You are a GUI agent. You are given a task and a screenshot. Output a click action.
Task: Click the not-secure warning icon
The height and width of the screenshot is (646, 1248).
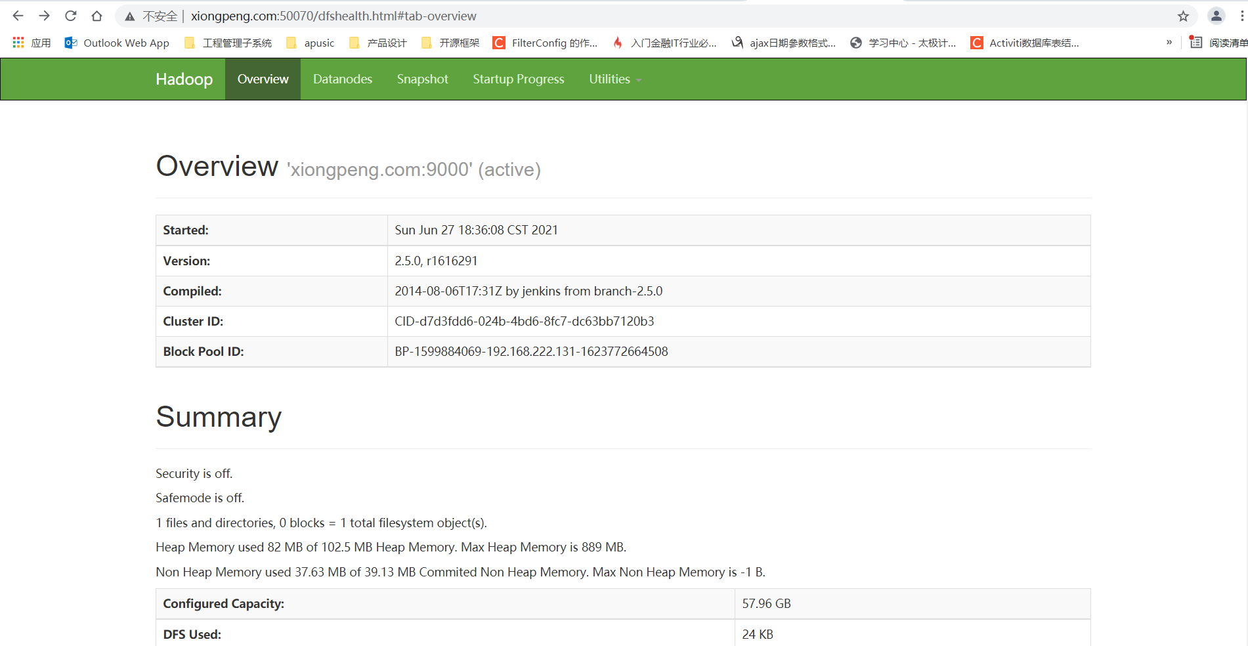pos(130,16)
